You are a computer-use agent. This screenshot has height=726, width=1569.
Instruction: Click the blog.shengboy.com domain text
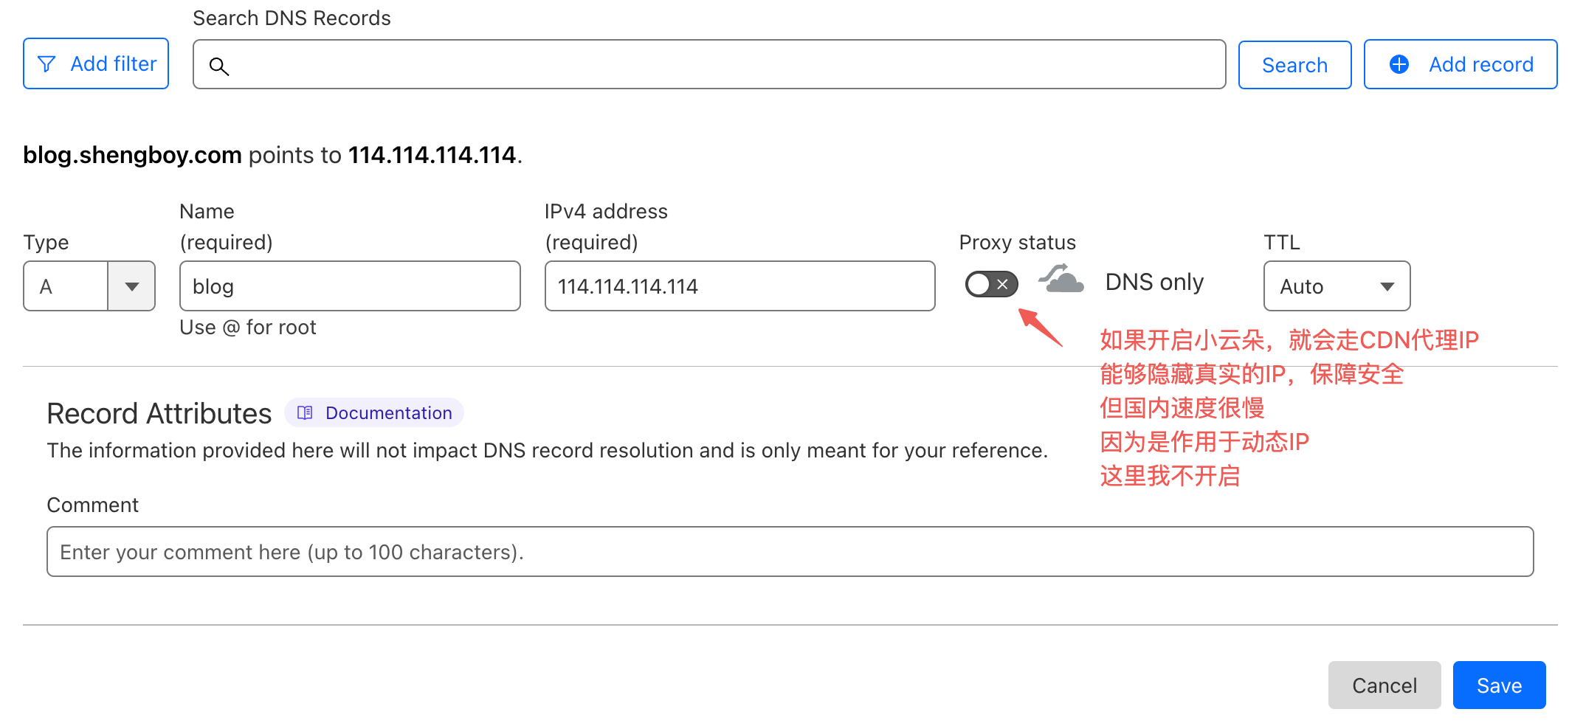point(133,155)
